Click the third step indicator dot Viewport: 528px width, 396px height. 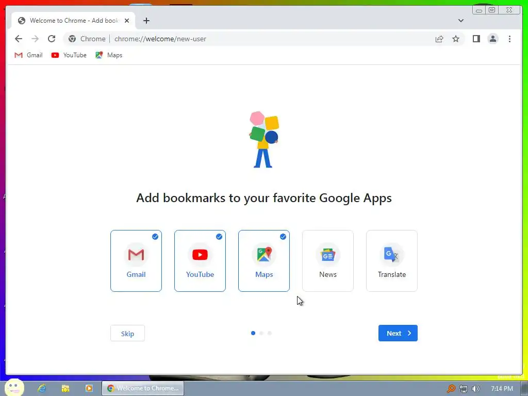[269, 334]
